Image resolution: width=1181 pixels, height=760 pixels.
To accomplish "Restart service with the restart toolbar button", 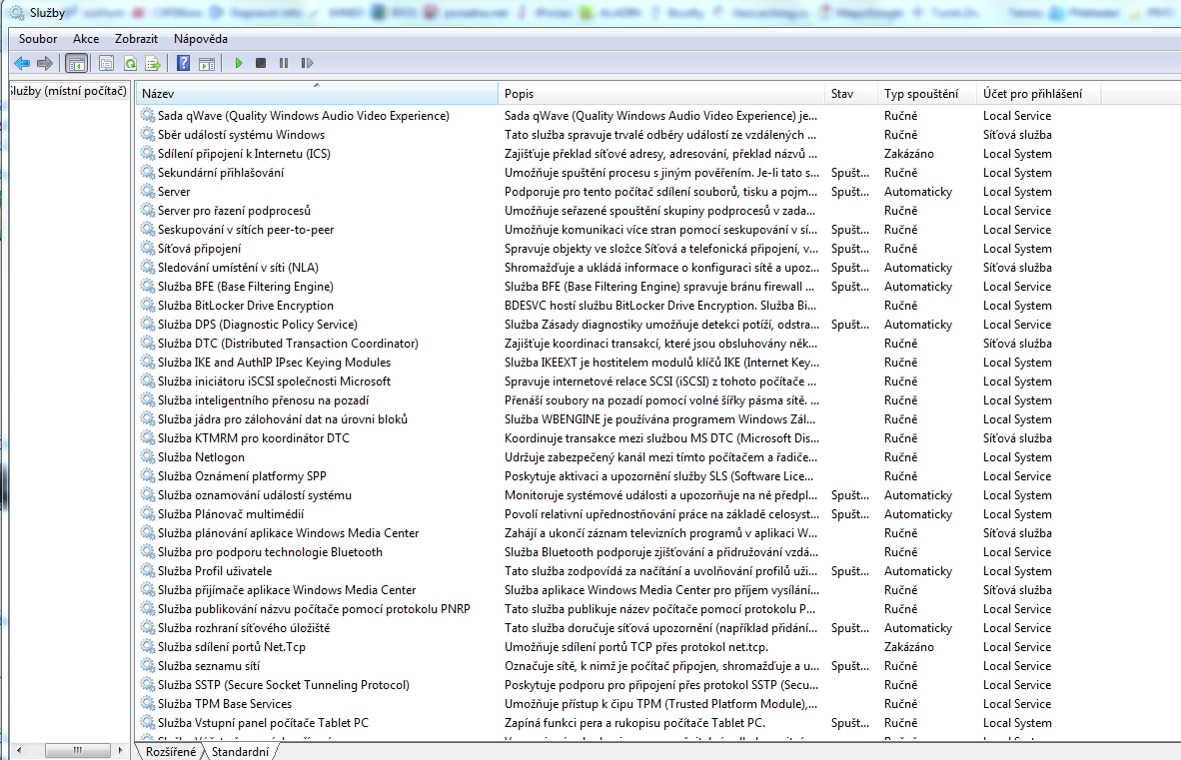I will (307, 63).
